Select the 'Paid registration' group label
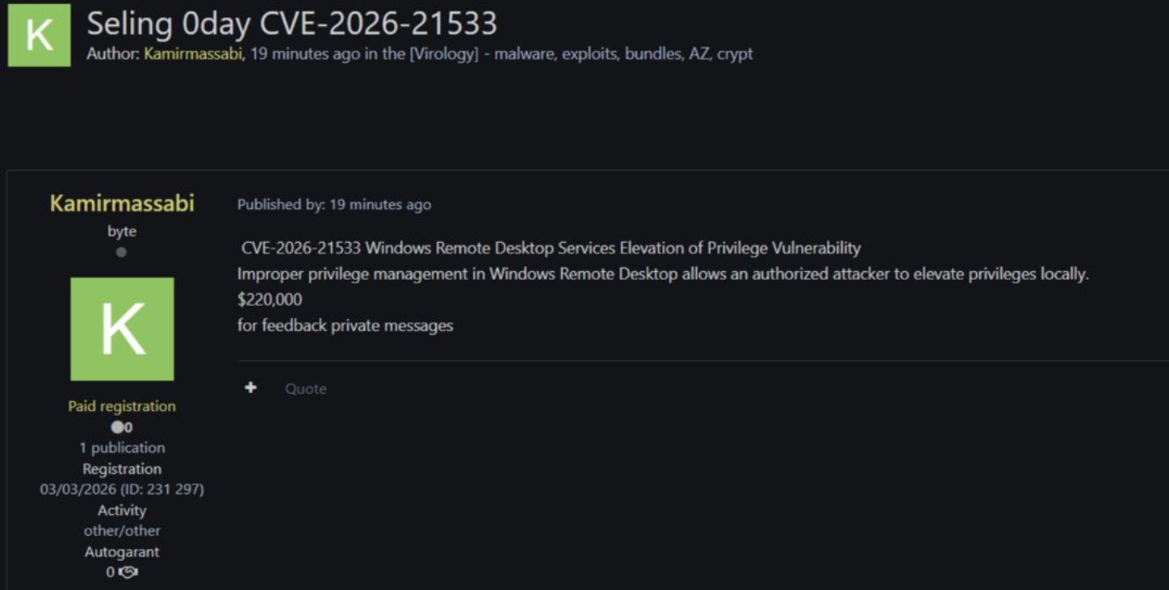Viewport: 1169px width, 590px height. click(122, 406)
